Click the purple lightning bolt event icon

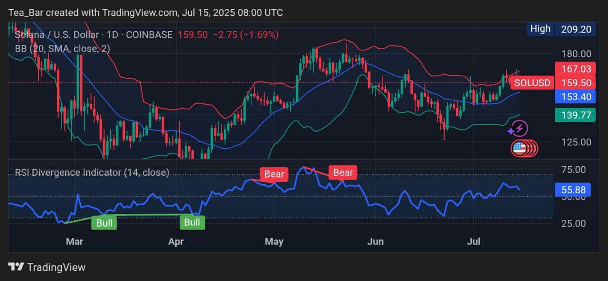point(520,128)
